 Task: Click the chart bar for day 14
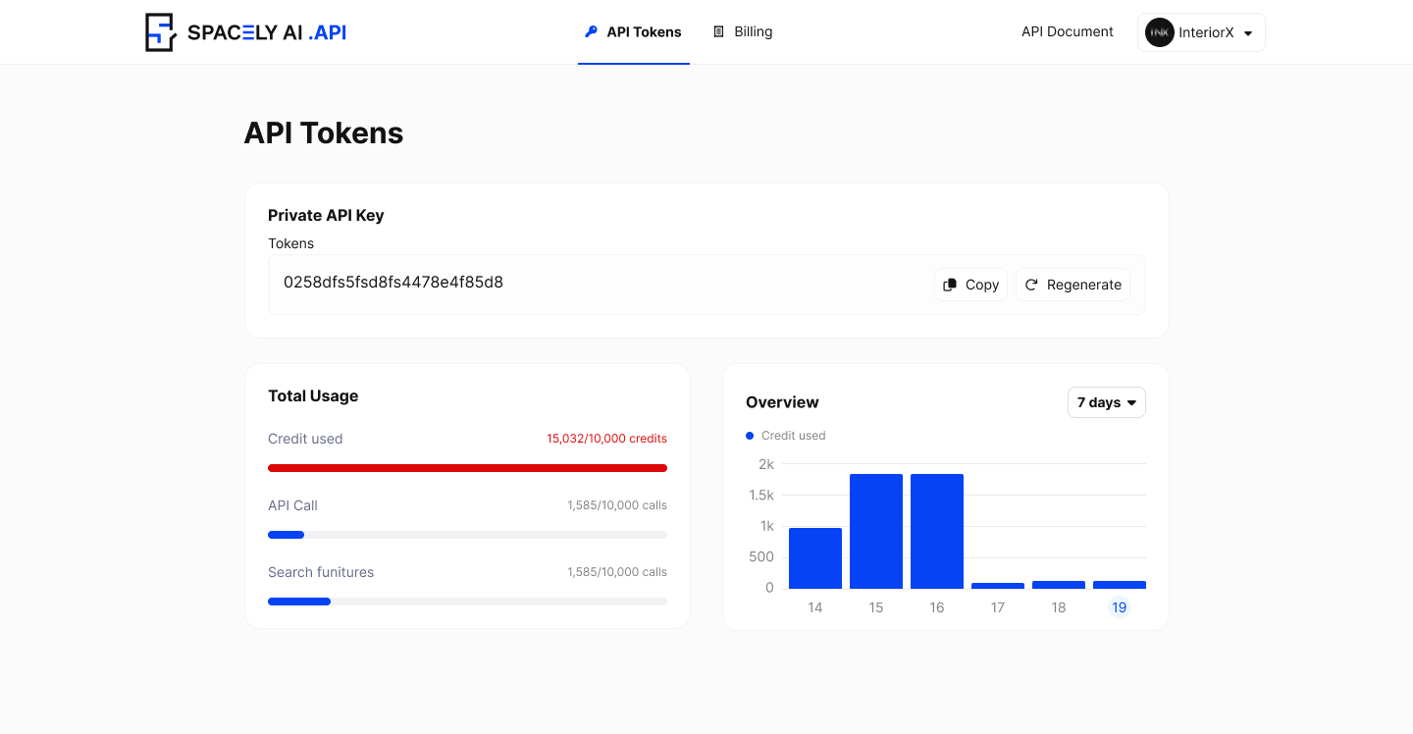tap(814, 557)
